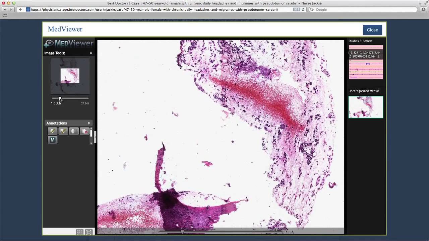Close the MedViewer dialog

click(372, 30)
